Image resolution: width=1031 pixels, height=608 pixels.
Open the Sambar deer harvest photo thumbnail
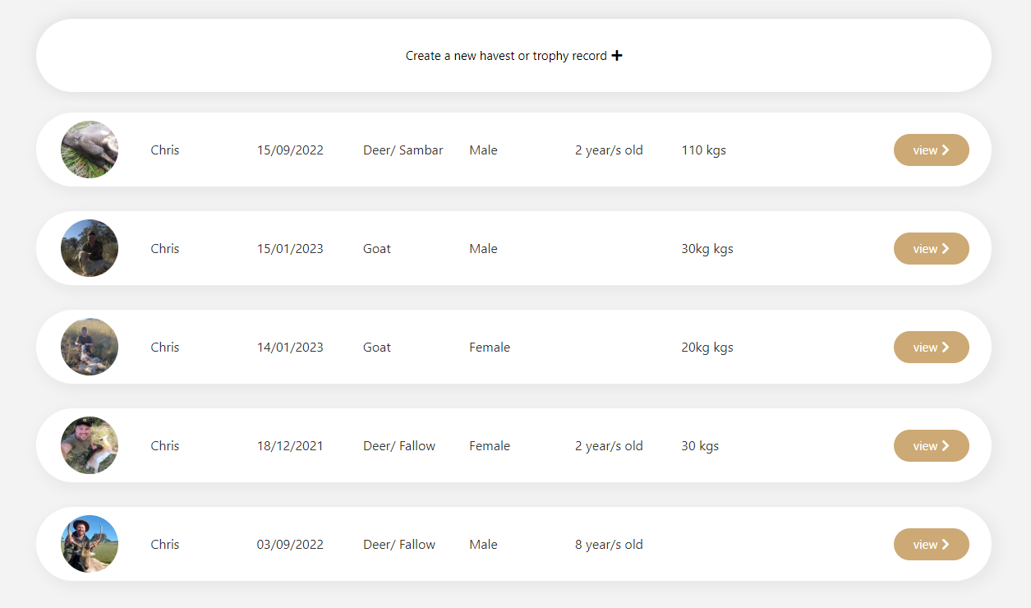[89, 150]
